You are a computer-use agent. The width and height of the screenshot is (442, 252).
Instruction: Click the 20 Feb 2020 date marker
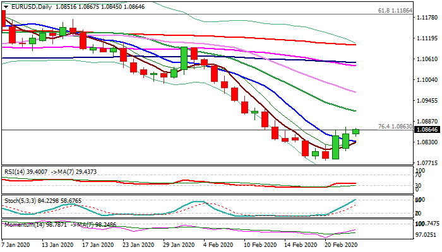(340, 244)
